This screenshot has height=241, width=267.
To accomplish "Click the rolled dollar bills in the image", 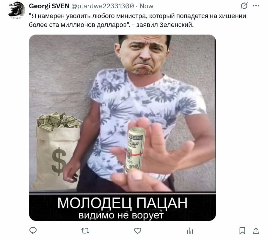I will click(x=135, y=150).
